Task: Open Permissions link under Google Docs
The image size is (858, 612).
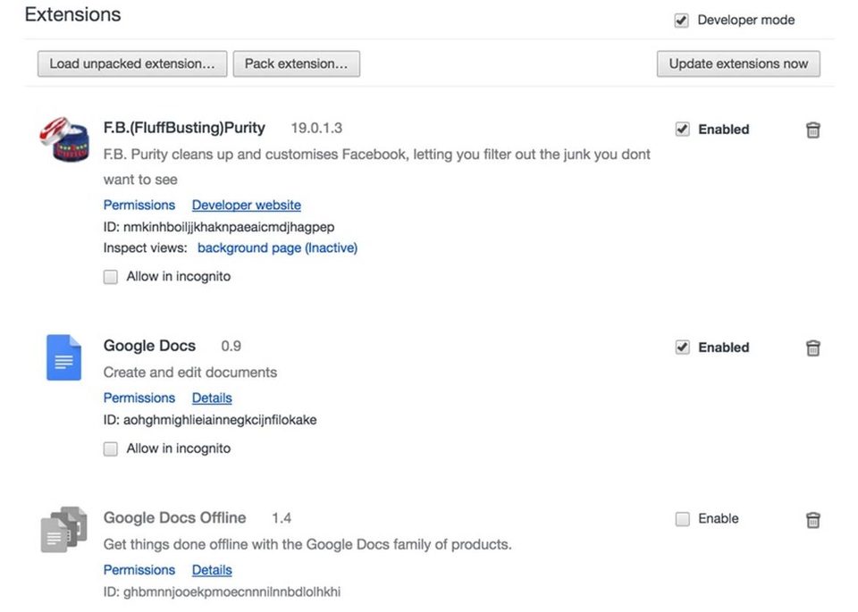Action: 139,398
